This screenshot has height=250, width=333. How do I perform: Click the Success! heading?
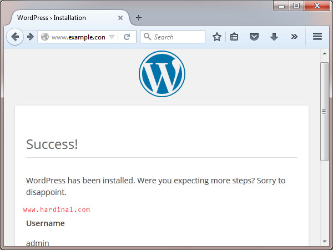point(52,144)
